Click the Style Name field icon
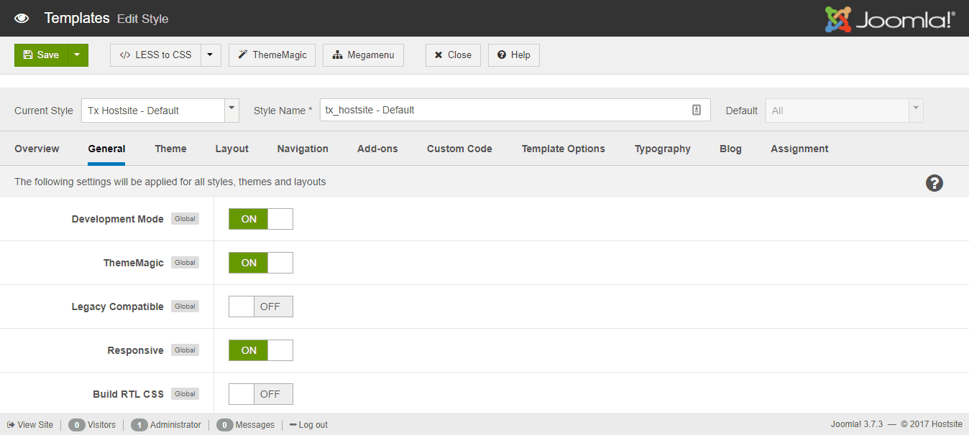 (696, 110)
